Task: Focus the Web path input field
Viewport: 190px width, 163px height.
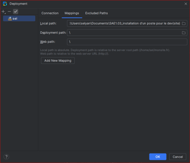Action: [127, 42]
